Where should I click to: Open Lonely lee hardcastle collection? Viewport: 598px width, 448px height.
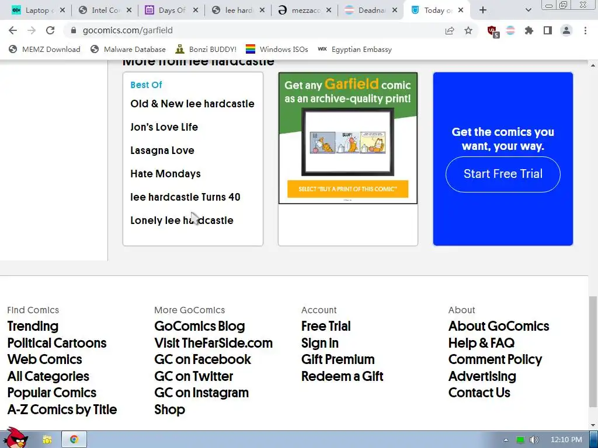click(182, 220)
